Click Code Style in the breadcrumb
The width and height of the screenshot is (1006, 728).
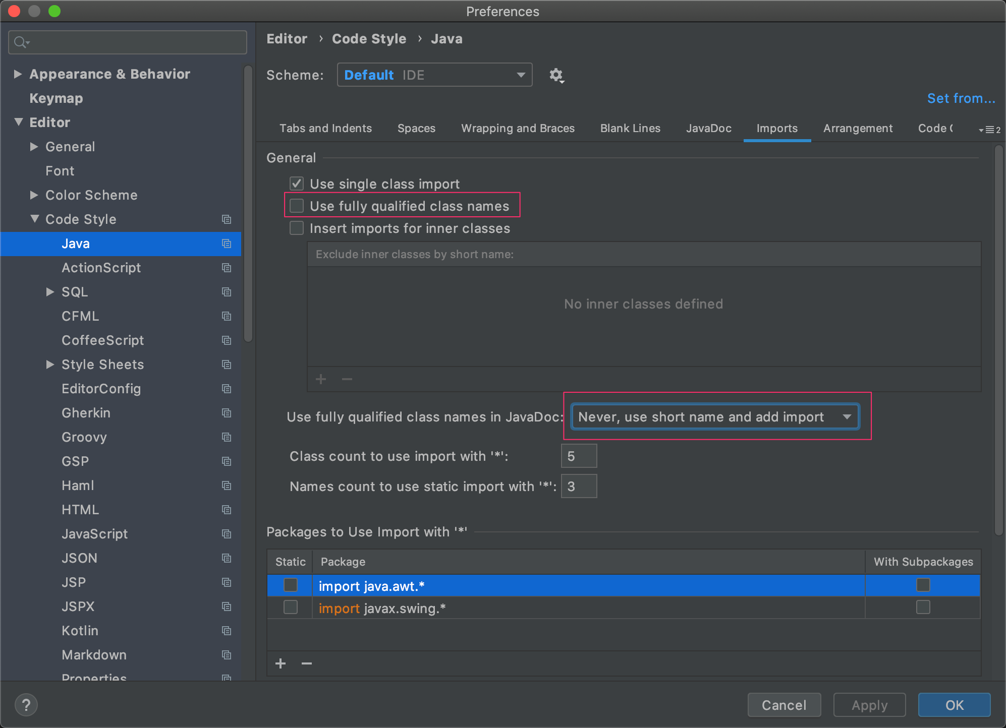[369, 39]
